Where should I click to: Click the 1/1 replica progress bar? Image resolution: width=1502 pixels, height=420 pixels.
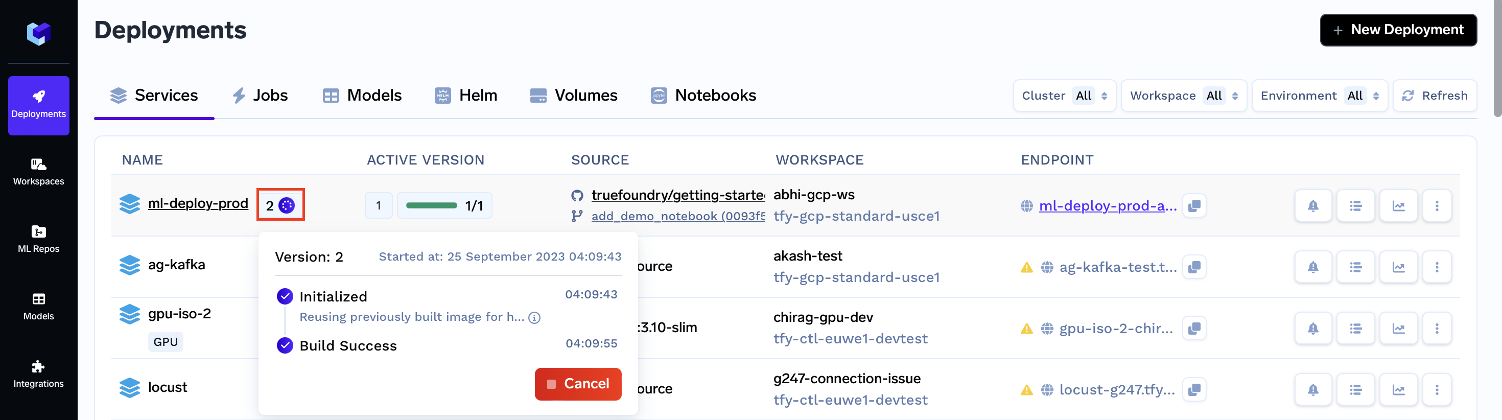444,205
